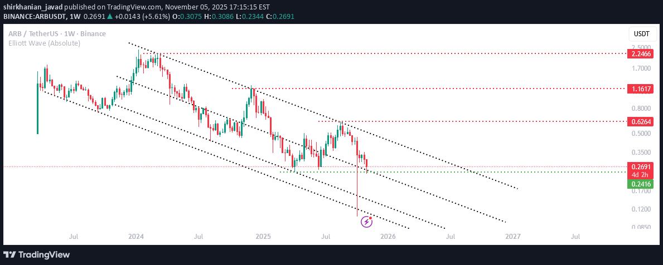Click 2026 on the time axis
Viewport: 663px width, 265px height.
[388, 236]
